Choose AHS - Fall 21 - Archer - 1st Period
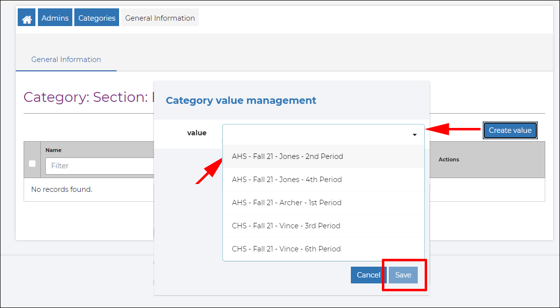 (324, 203)
